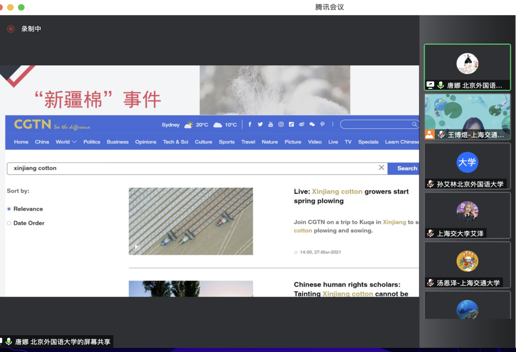Viewport: 516px width, 352px height.
Task: Click the mic icon in the 屏幕共享 label
Action: (9, 342)
